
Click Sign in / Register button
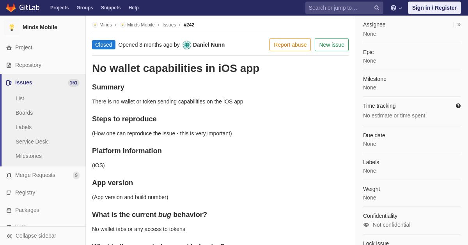(434, 8)
